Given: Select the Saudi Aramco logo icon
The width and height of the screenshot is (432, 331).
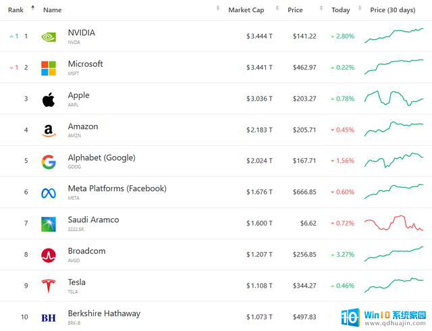Looking at the screenshot, I should pyautogui.click(x=49, y=224).
